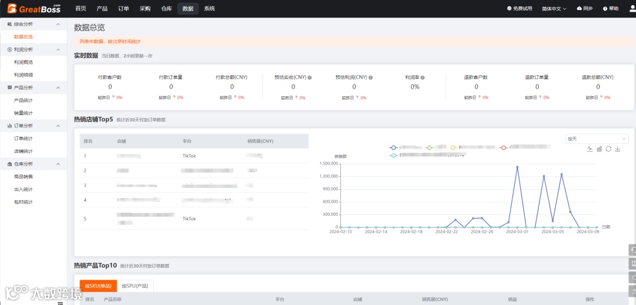Screen dimensions: 636x305
Task: Open the user account icon
Action: click(632, 8)
